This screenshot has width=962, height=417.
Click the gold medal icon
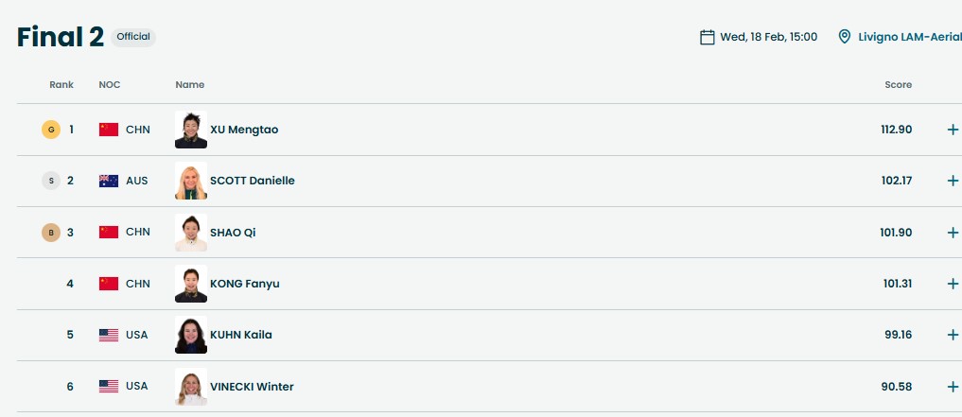51,130
